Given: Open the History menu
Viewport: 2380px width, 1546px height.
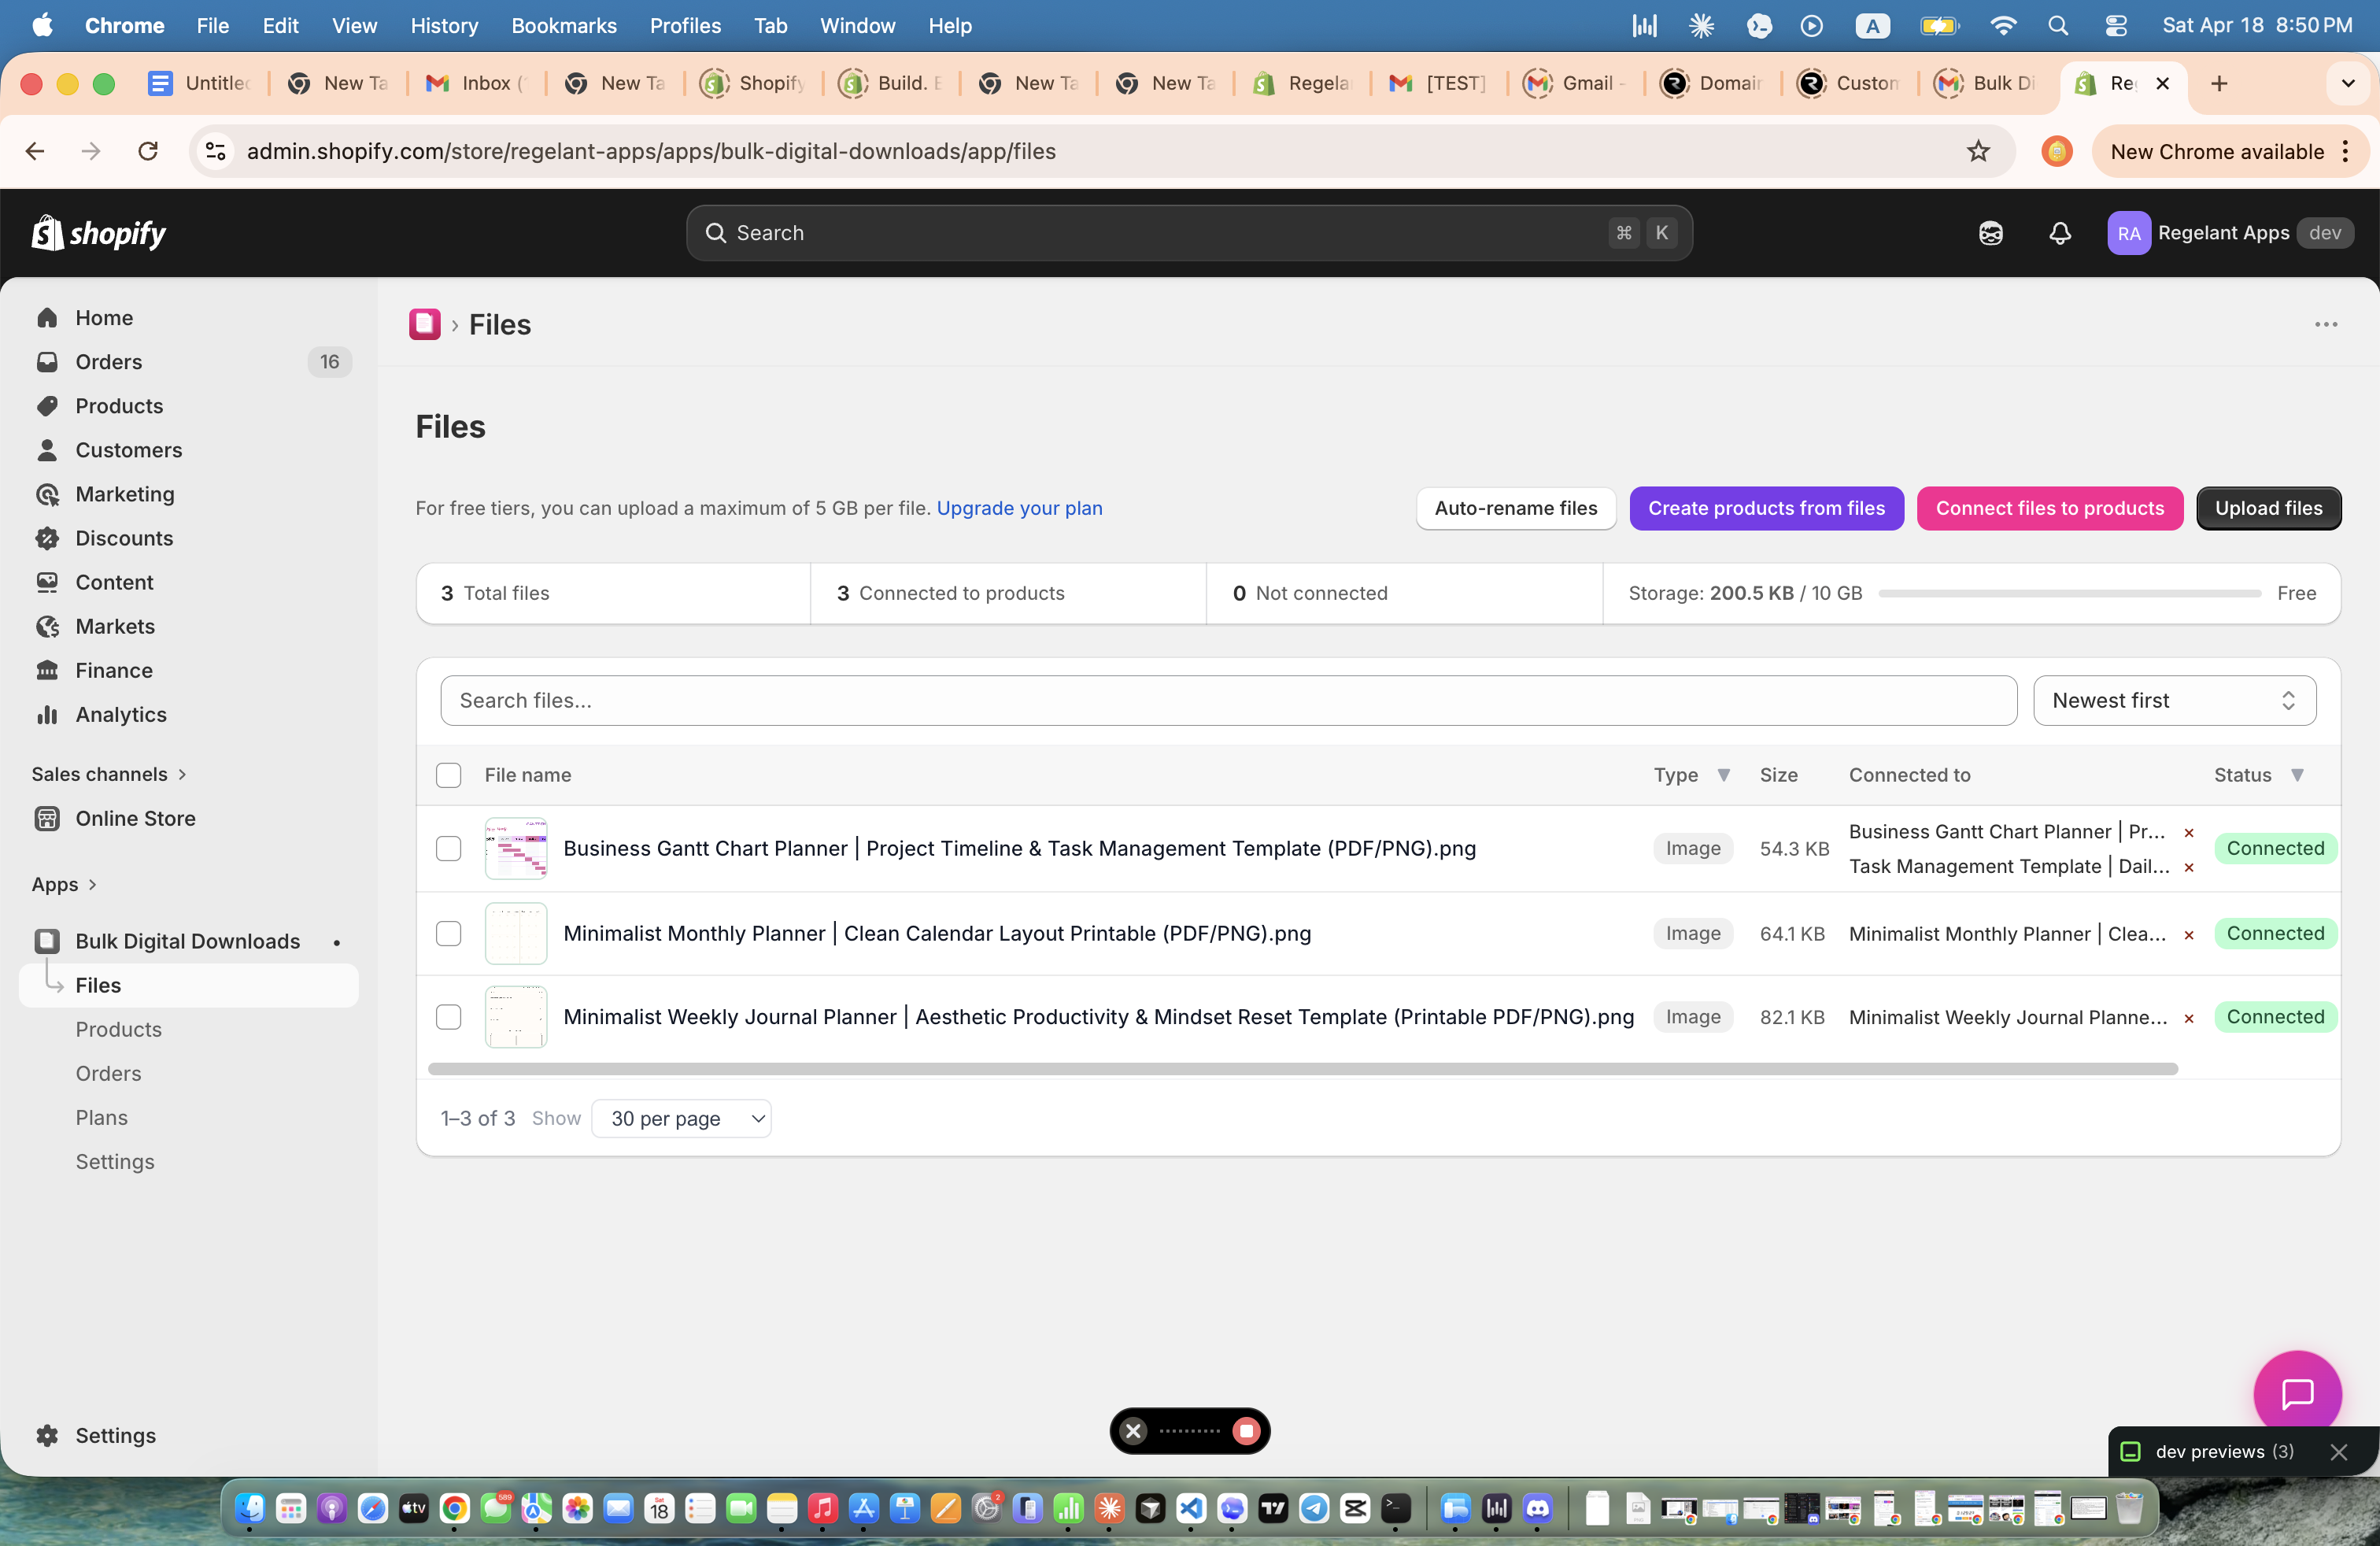Looking at the screenshot, I should pyautogui.click(x=444, y=26).
